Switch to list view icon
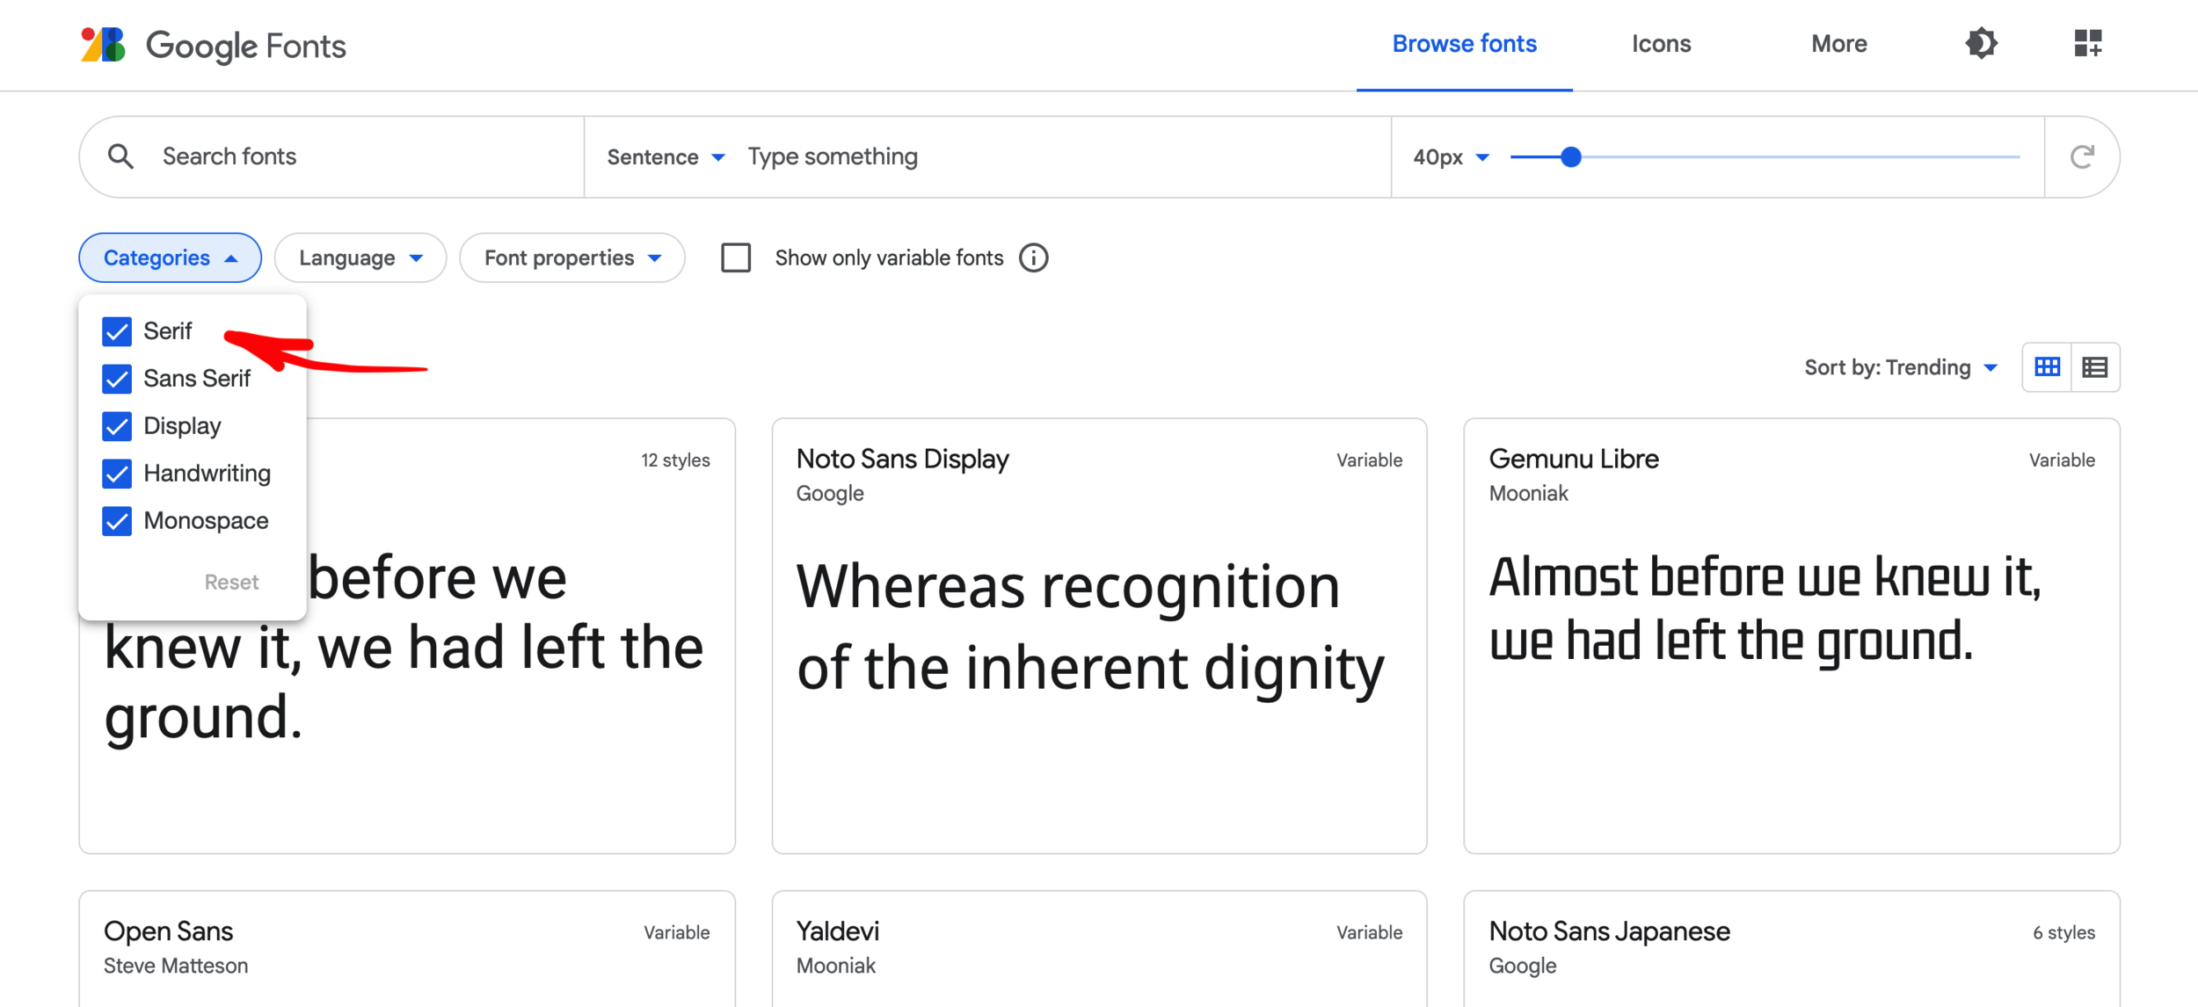 pyautogui.click(x=2095, y=367)
